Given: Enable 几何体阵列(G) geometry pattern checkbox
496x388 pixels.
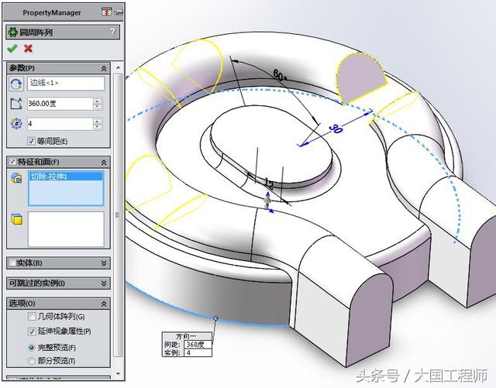Looking at the screenshot, I should 32,317.
